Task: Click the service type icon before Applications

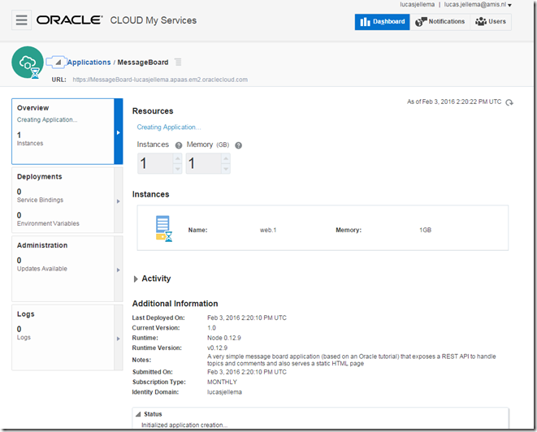Action: tap(55, 62)
